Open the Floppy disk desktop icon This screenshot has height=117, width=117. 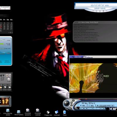tap(48, 113)
